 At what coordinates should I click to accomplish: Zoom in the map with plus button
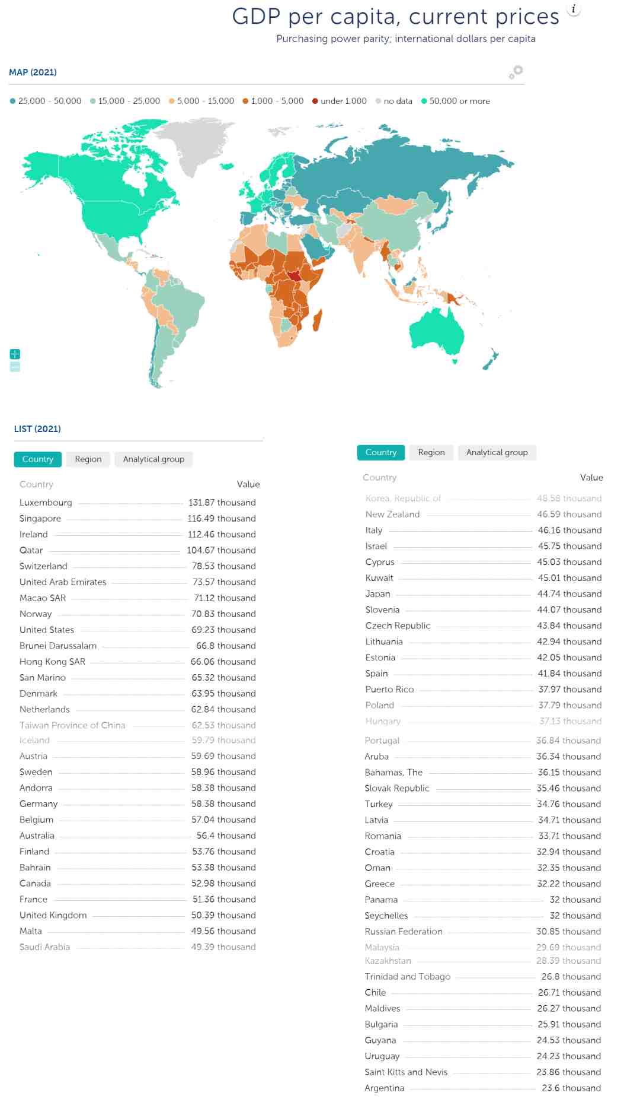[15, 354]
